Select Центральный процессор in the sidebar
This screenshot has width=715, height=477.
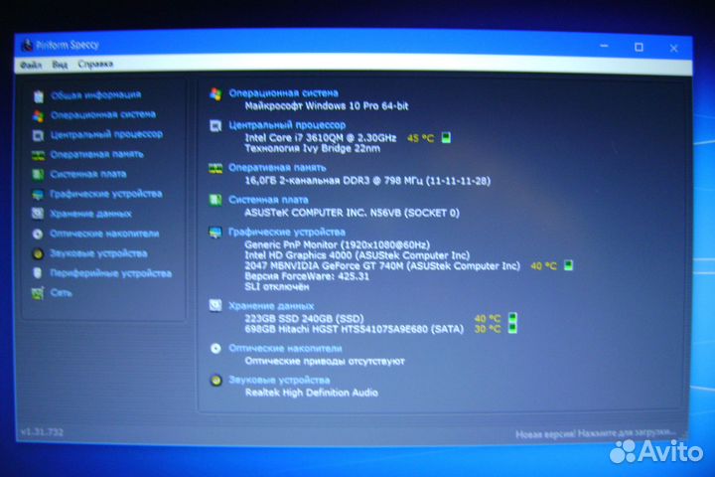106,134
